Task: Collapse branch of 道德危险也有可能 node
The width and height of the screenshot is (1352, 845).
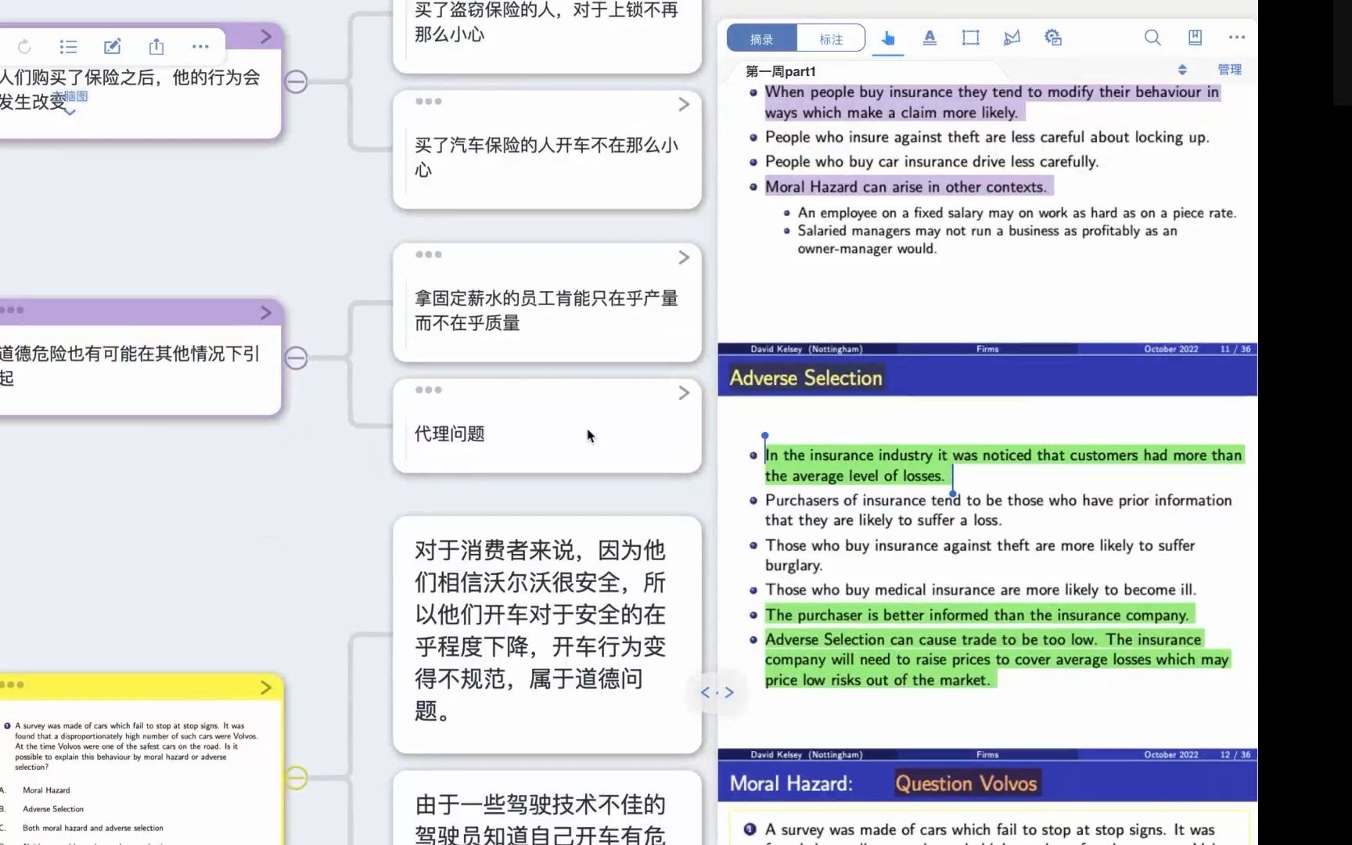Action: (296, 358)
